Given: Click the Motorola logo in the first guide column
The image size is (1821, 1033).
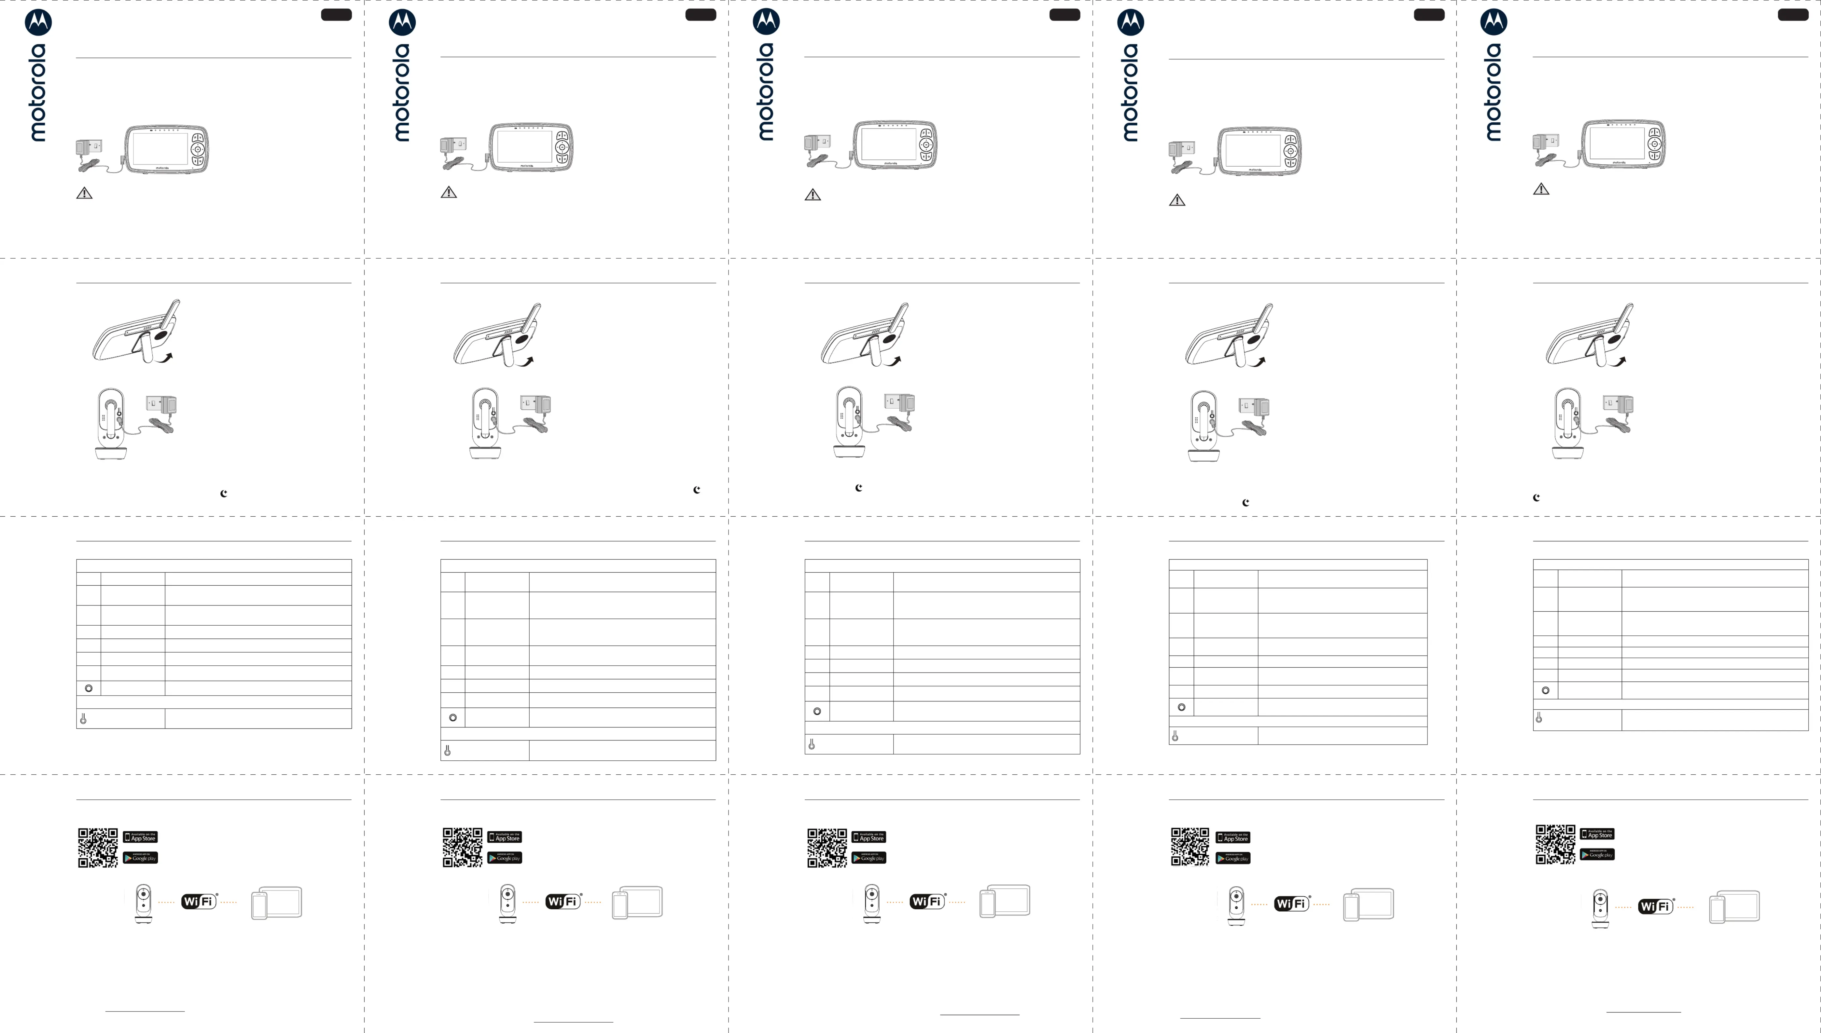Looking at the screenshot, I should (x=38, y=22).
